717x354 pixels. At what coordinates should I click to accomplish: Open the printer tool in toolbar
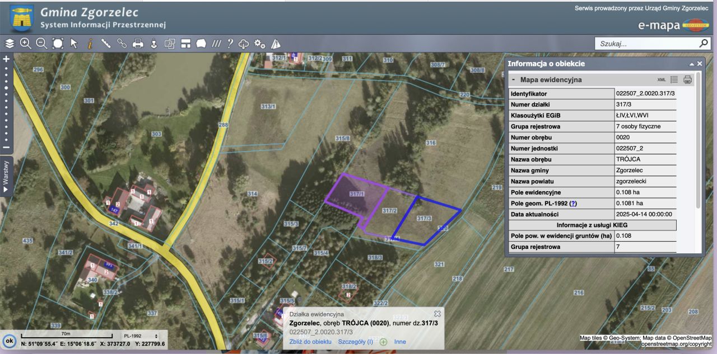[138, 43]
